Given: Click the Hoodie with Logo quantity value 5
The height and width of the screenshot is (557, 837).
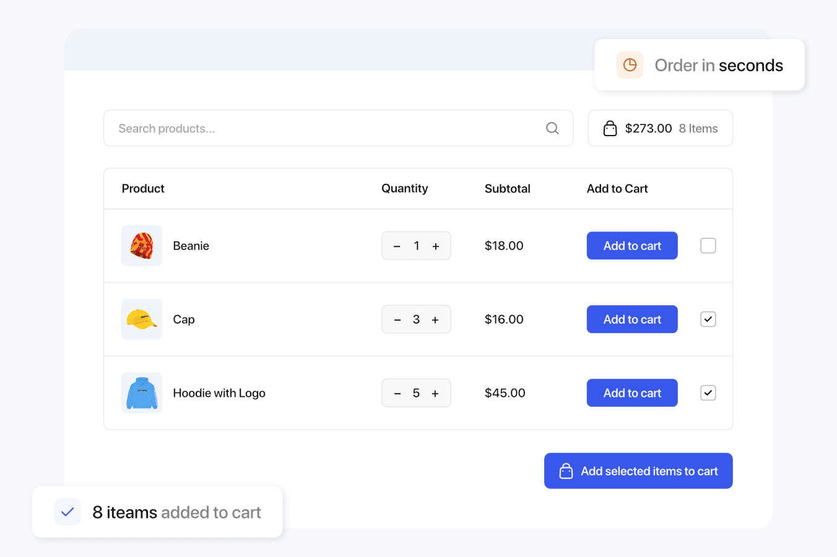Looking at the screenshot, I should 417,393.
